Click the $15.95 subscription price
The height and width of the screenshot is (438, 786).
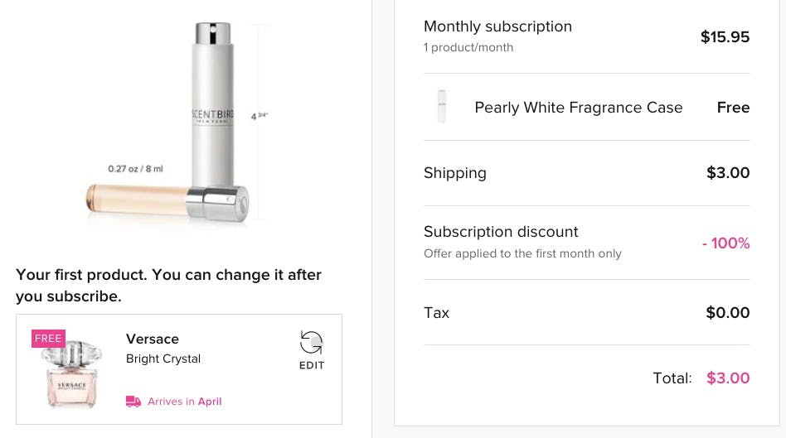(x=725, y=36)
